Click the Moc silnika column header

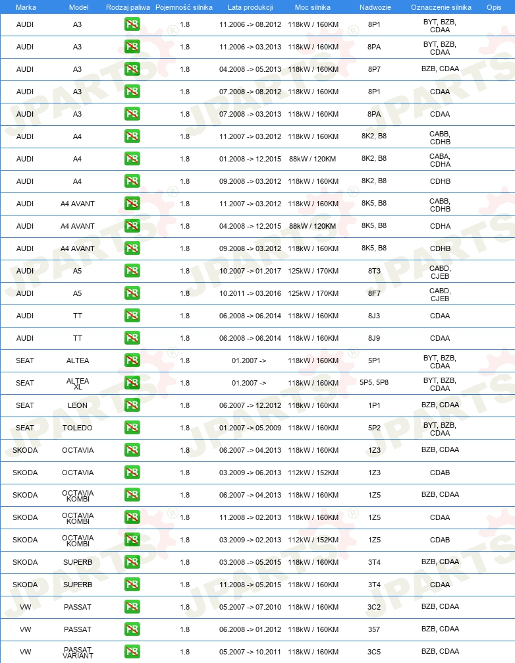[313, 7]
